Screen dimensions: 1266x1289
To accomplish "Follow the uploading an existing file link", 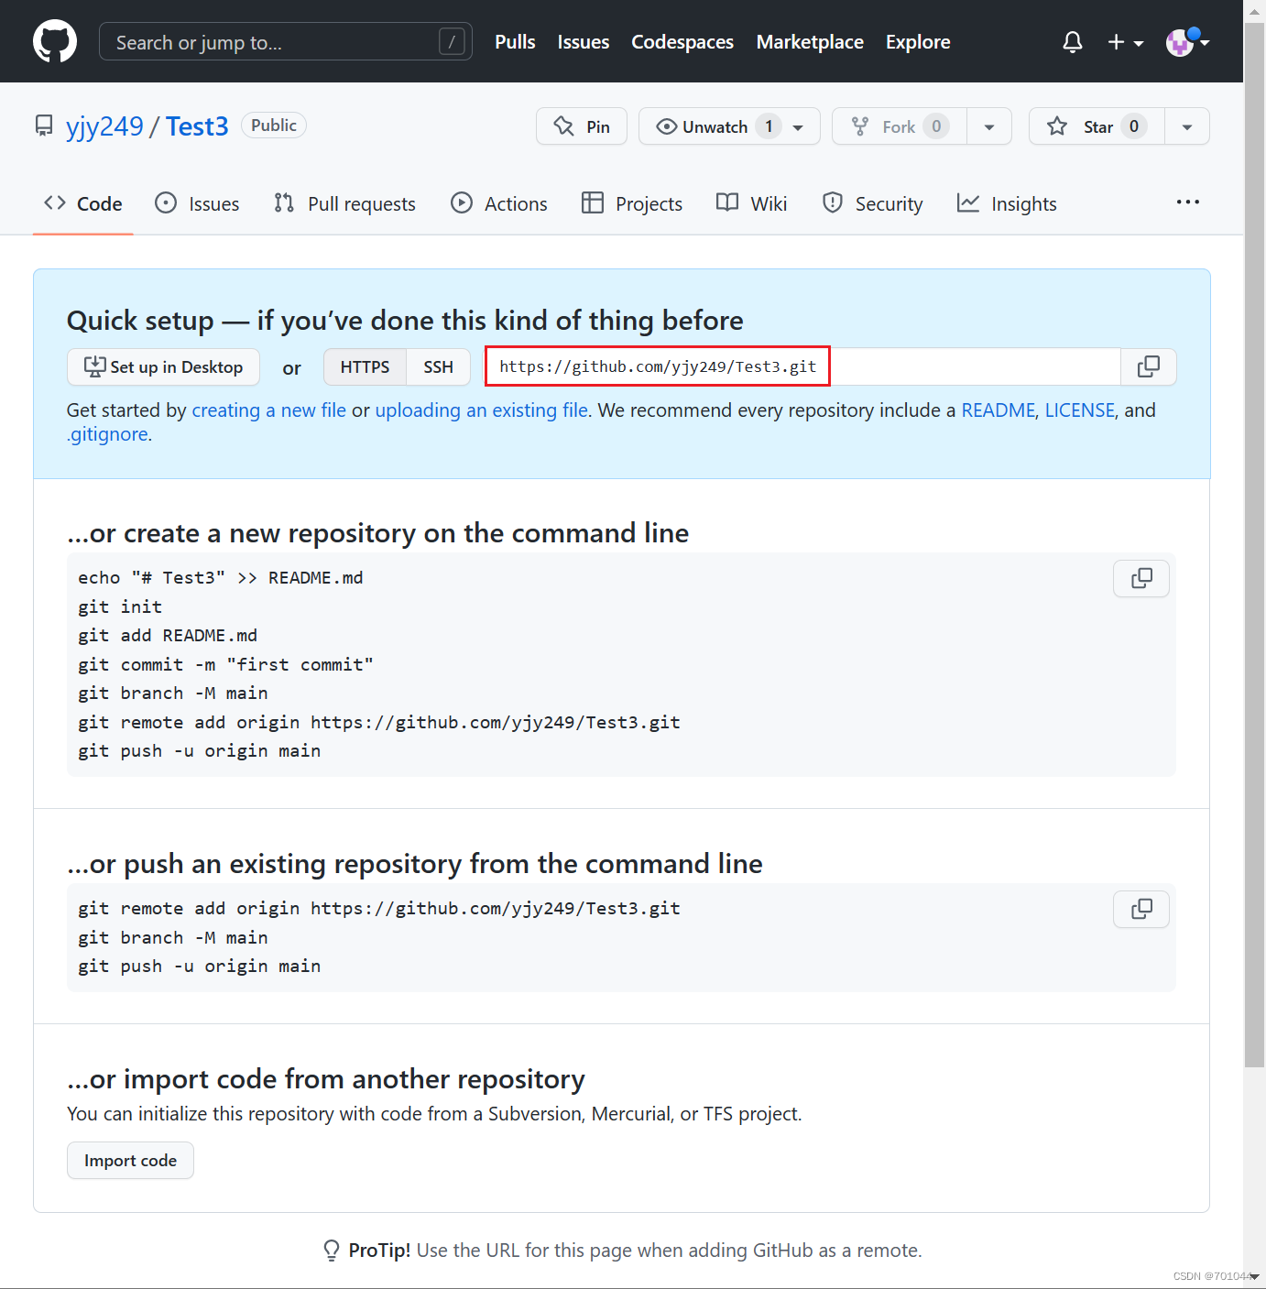I will pyautogui.click(x=482, y=410).
